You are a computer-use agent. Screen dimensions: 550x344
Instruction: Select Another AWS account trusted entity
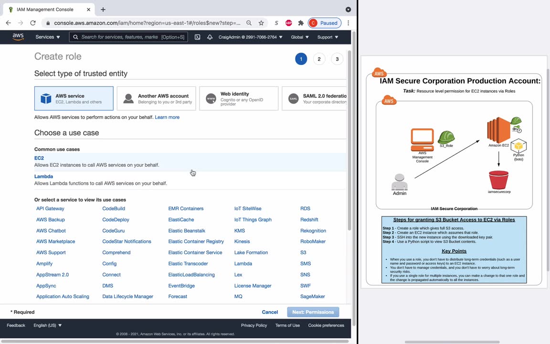tap(156, 98)
